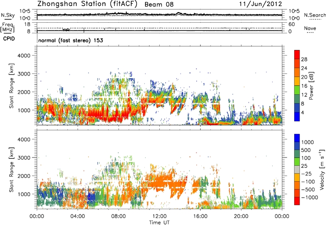Image resolution: width=326 pixels, height=225 pixels.
Task: Click the "4000" tick on the power panel
Action: click(x=24, y=56)
